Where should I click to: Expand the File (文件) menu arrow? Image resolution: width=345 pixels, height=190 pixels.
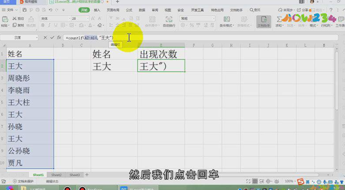(x=16, y=10)
